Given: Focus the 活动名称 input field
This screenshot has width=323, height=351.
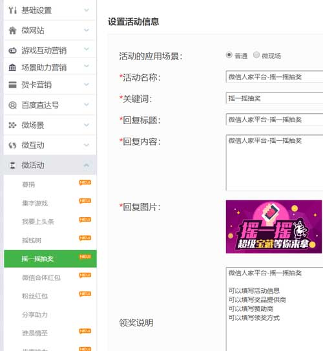Looking at the screenshot, I should tap(275, 77).
